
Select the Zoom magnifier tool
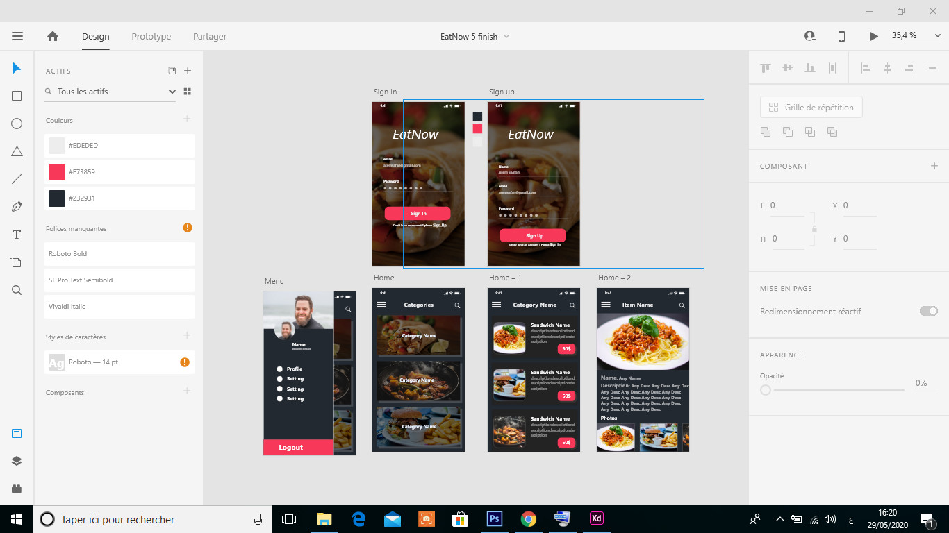click(x=17, y=290)
